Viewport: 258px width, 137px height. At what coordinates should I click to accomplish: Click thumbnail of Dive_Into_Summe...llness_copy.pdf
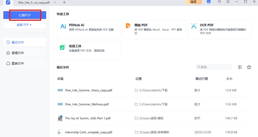point(60,90)
